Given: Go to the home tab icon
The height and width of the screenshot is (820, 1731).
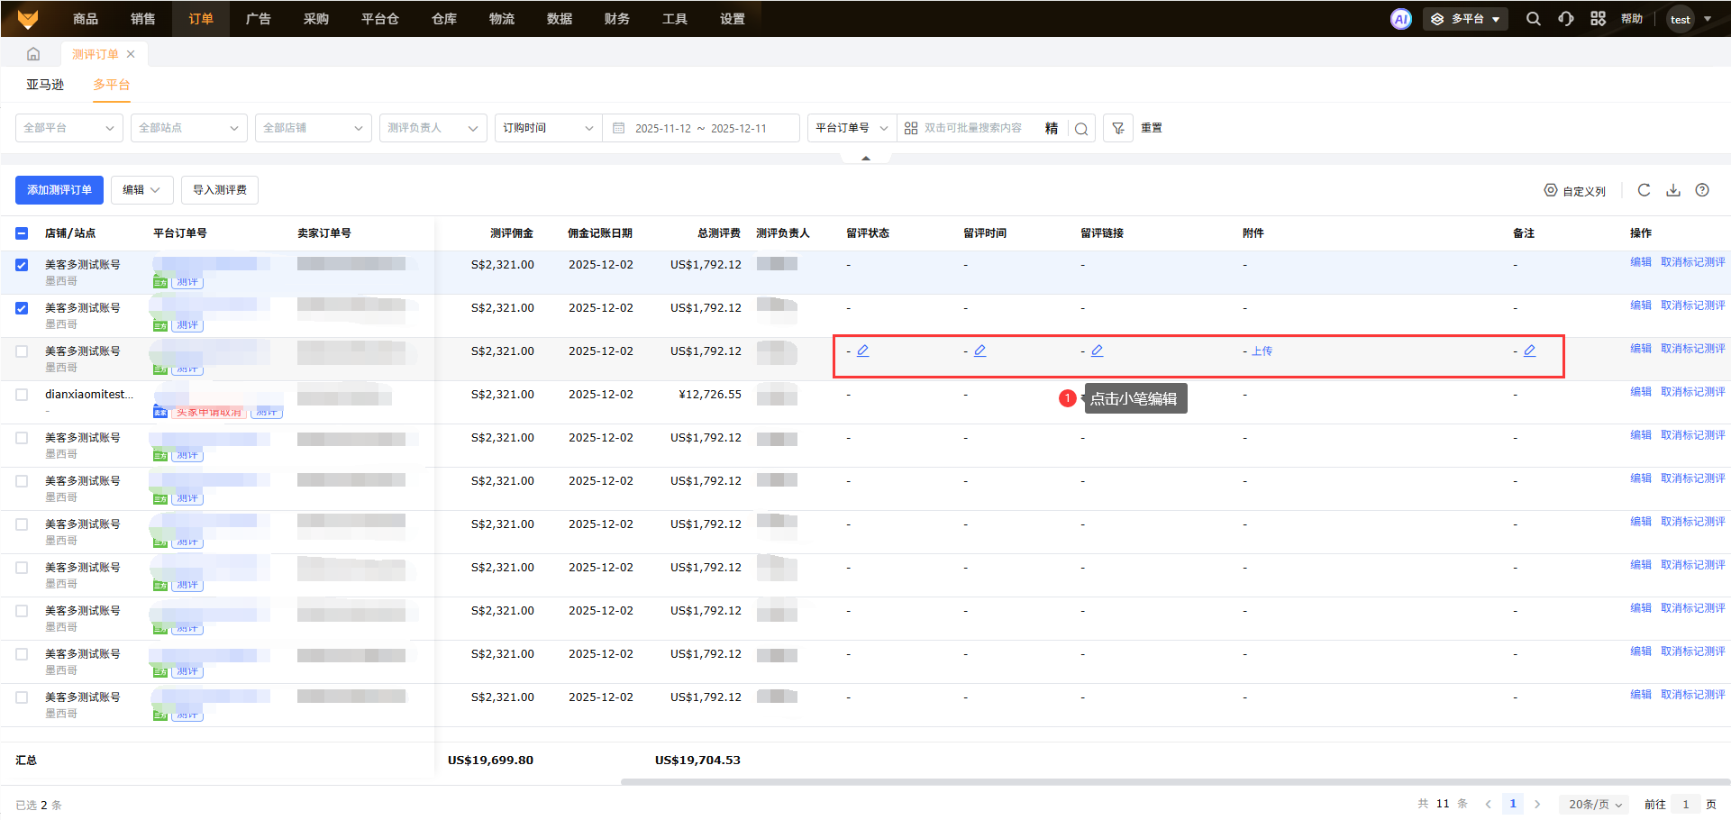Looking at the screenshot, I should point(33,54).
